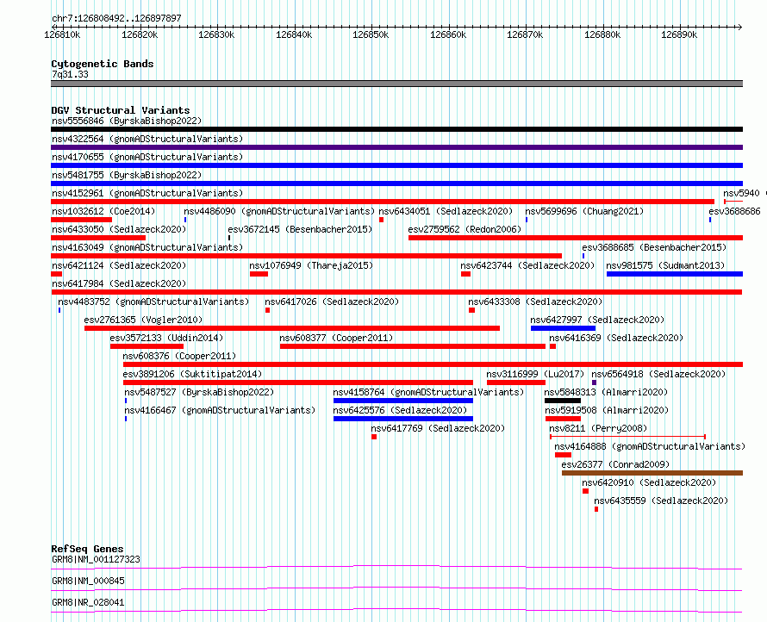Open nsv6435559 (Sedlazeck2020) label
767x622 pixels.
[x=661, y=501]
